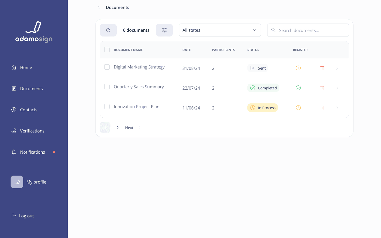The width and height of the screenshot is (381, 238).
Task: Open Verifications in the sidebar
Action: (28, 131)
